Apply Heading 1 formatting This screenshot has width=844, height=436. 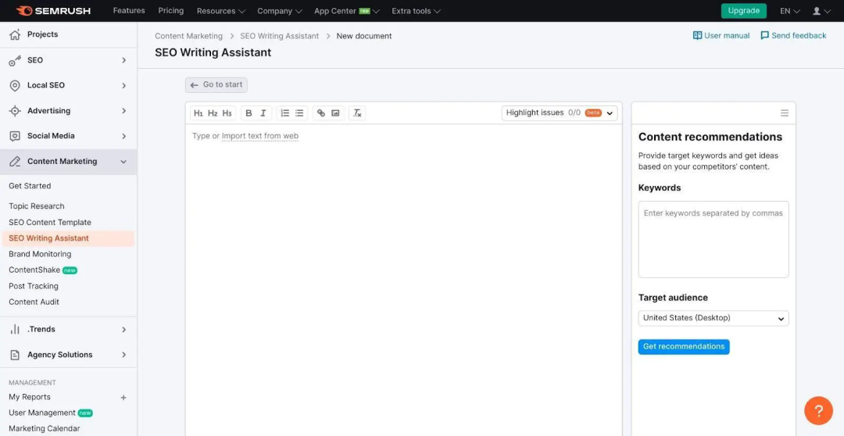(x=198, y=113)
